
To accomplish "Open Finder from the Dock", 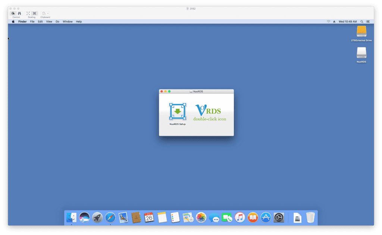I will click(71, 217).
